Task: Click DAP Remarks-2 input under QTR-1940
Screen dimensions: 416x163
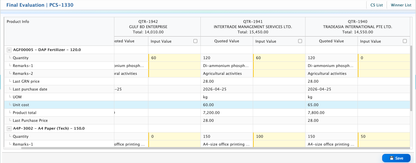Action: pos(384,73)
